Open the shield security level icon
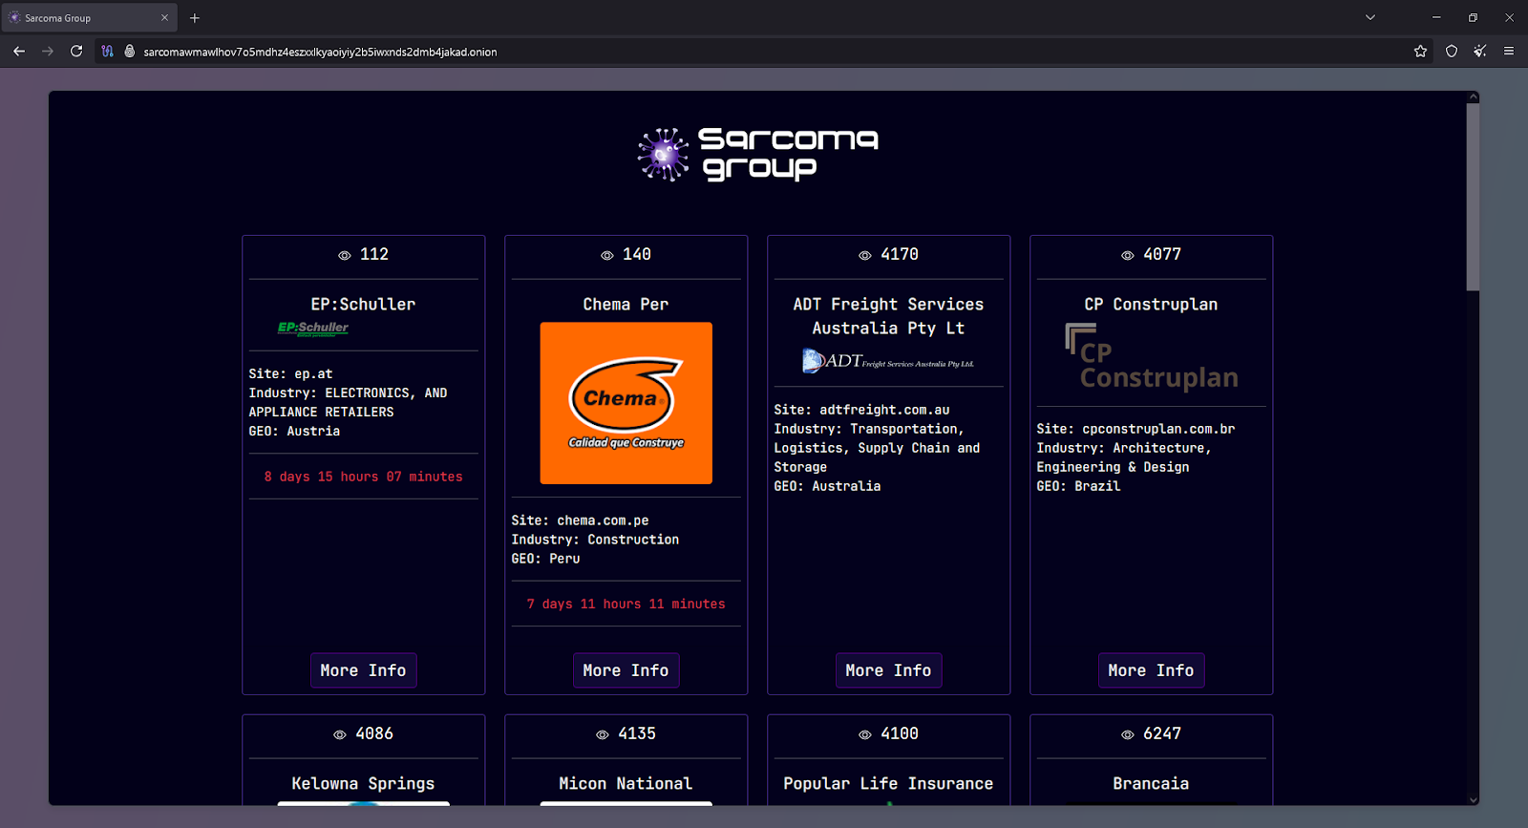The image size is (1528, 828). coord(1452,52)
